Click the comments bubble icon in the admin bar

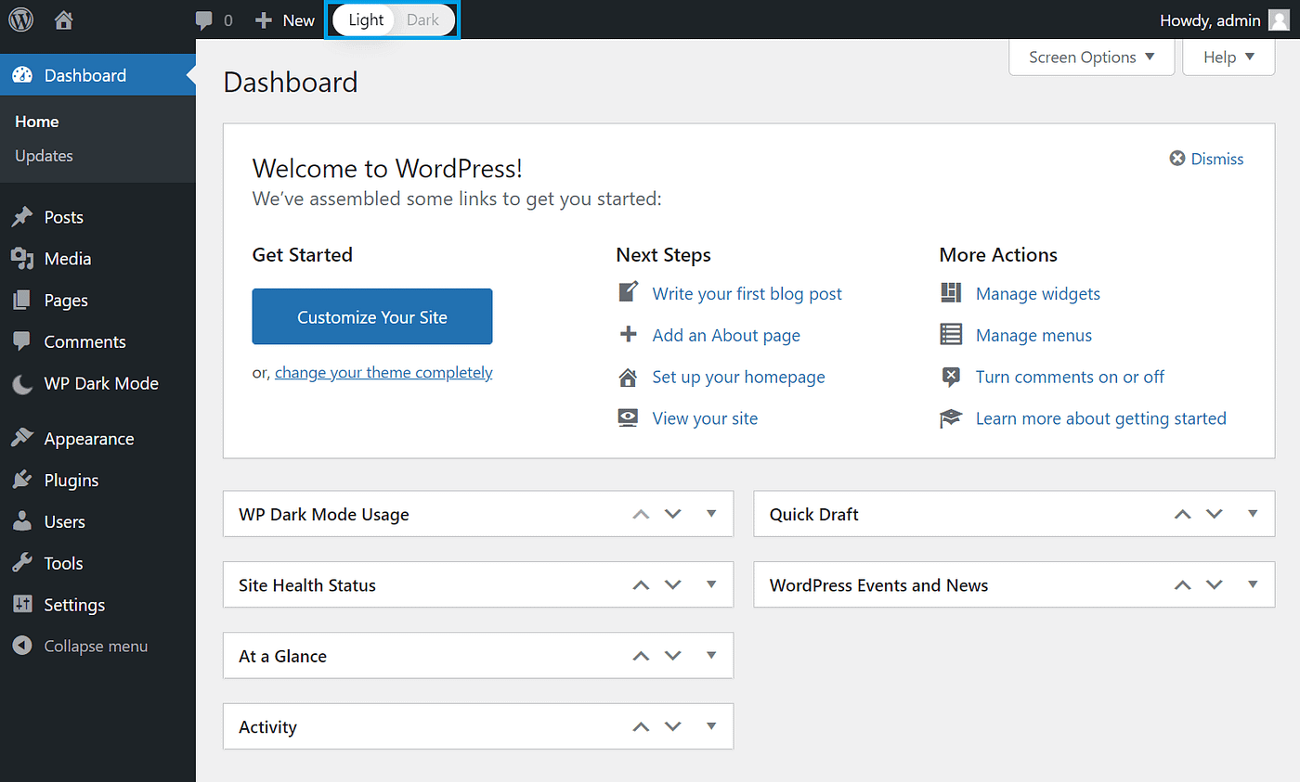205,19
